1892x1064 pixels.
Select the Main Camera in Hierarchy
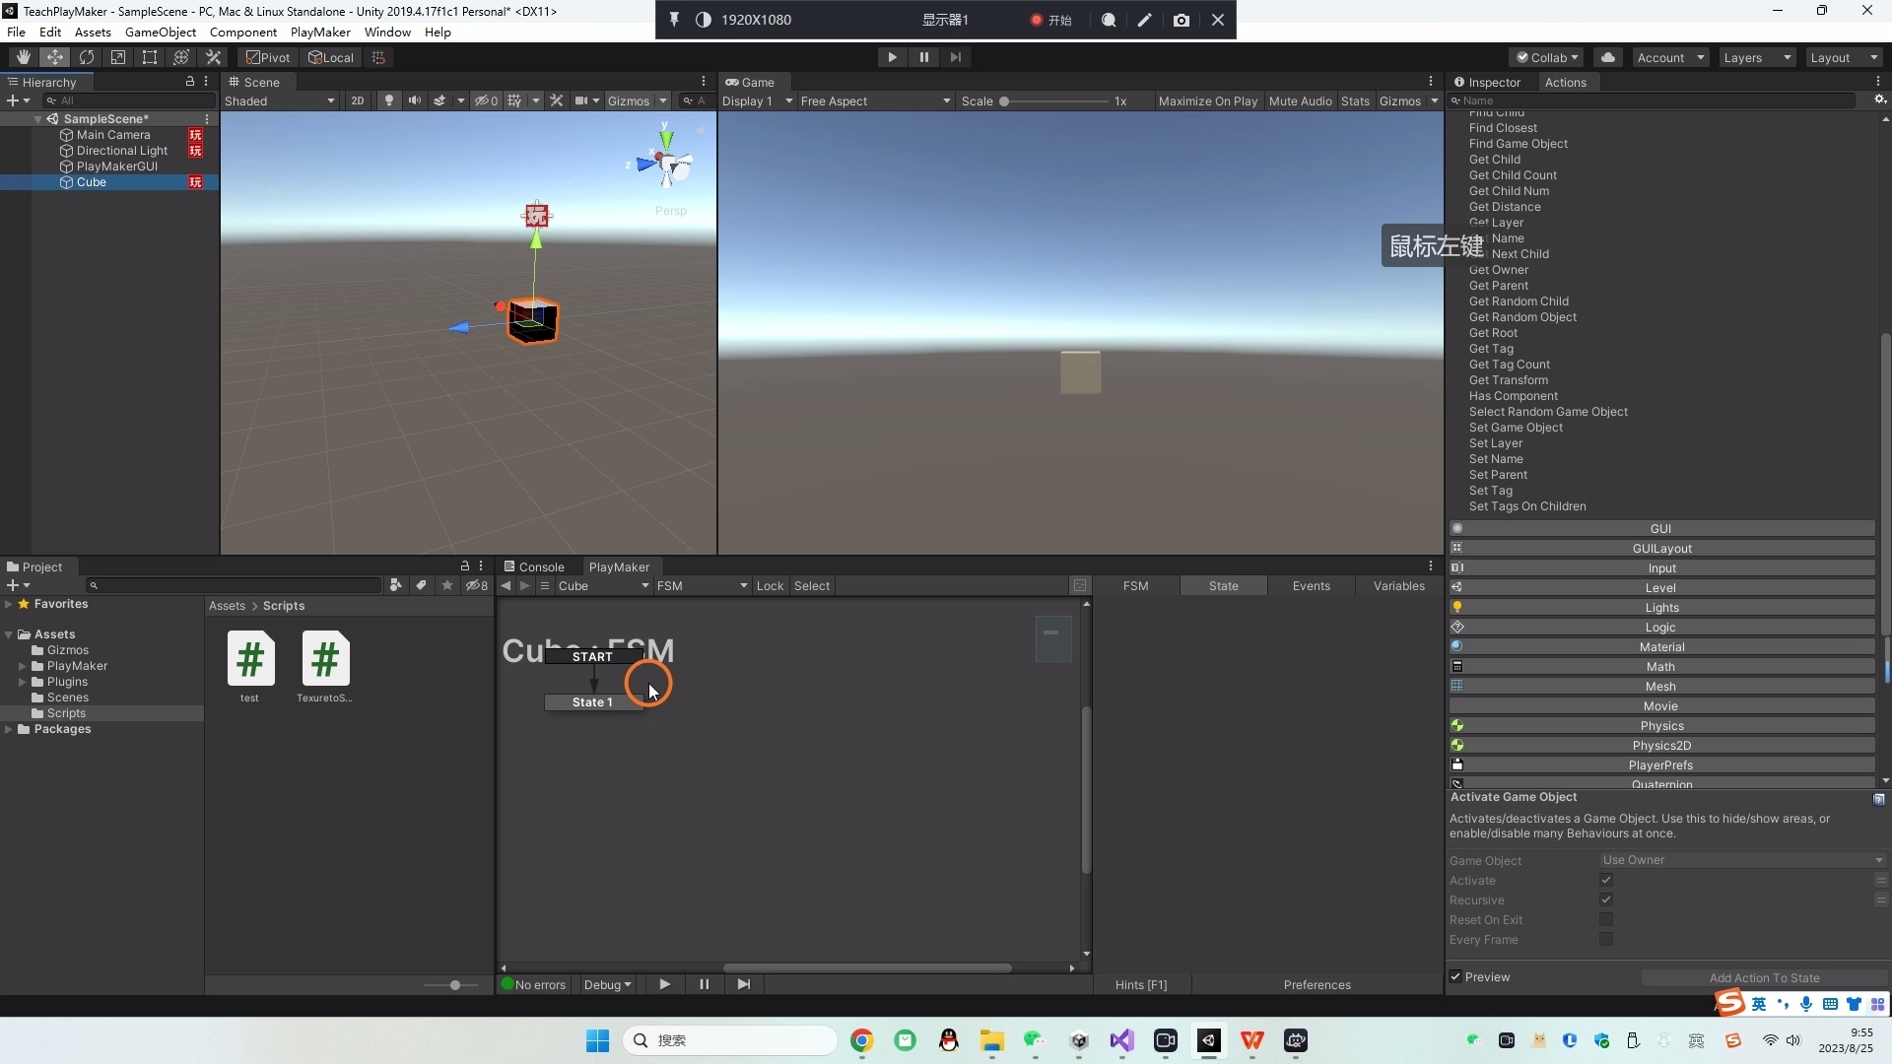(x=113, y=135)
